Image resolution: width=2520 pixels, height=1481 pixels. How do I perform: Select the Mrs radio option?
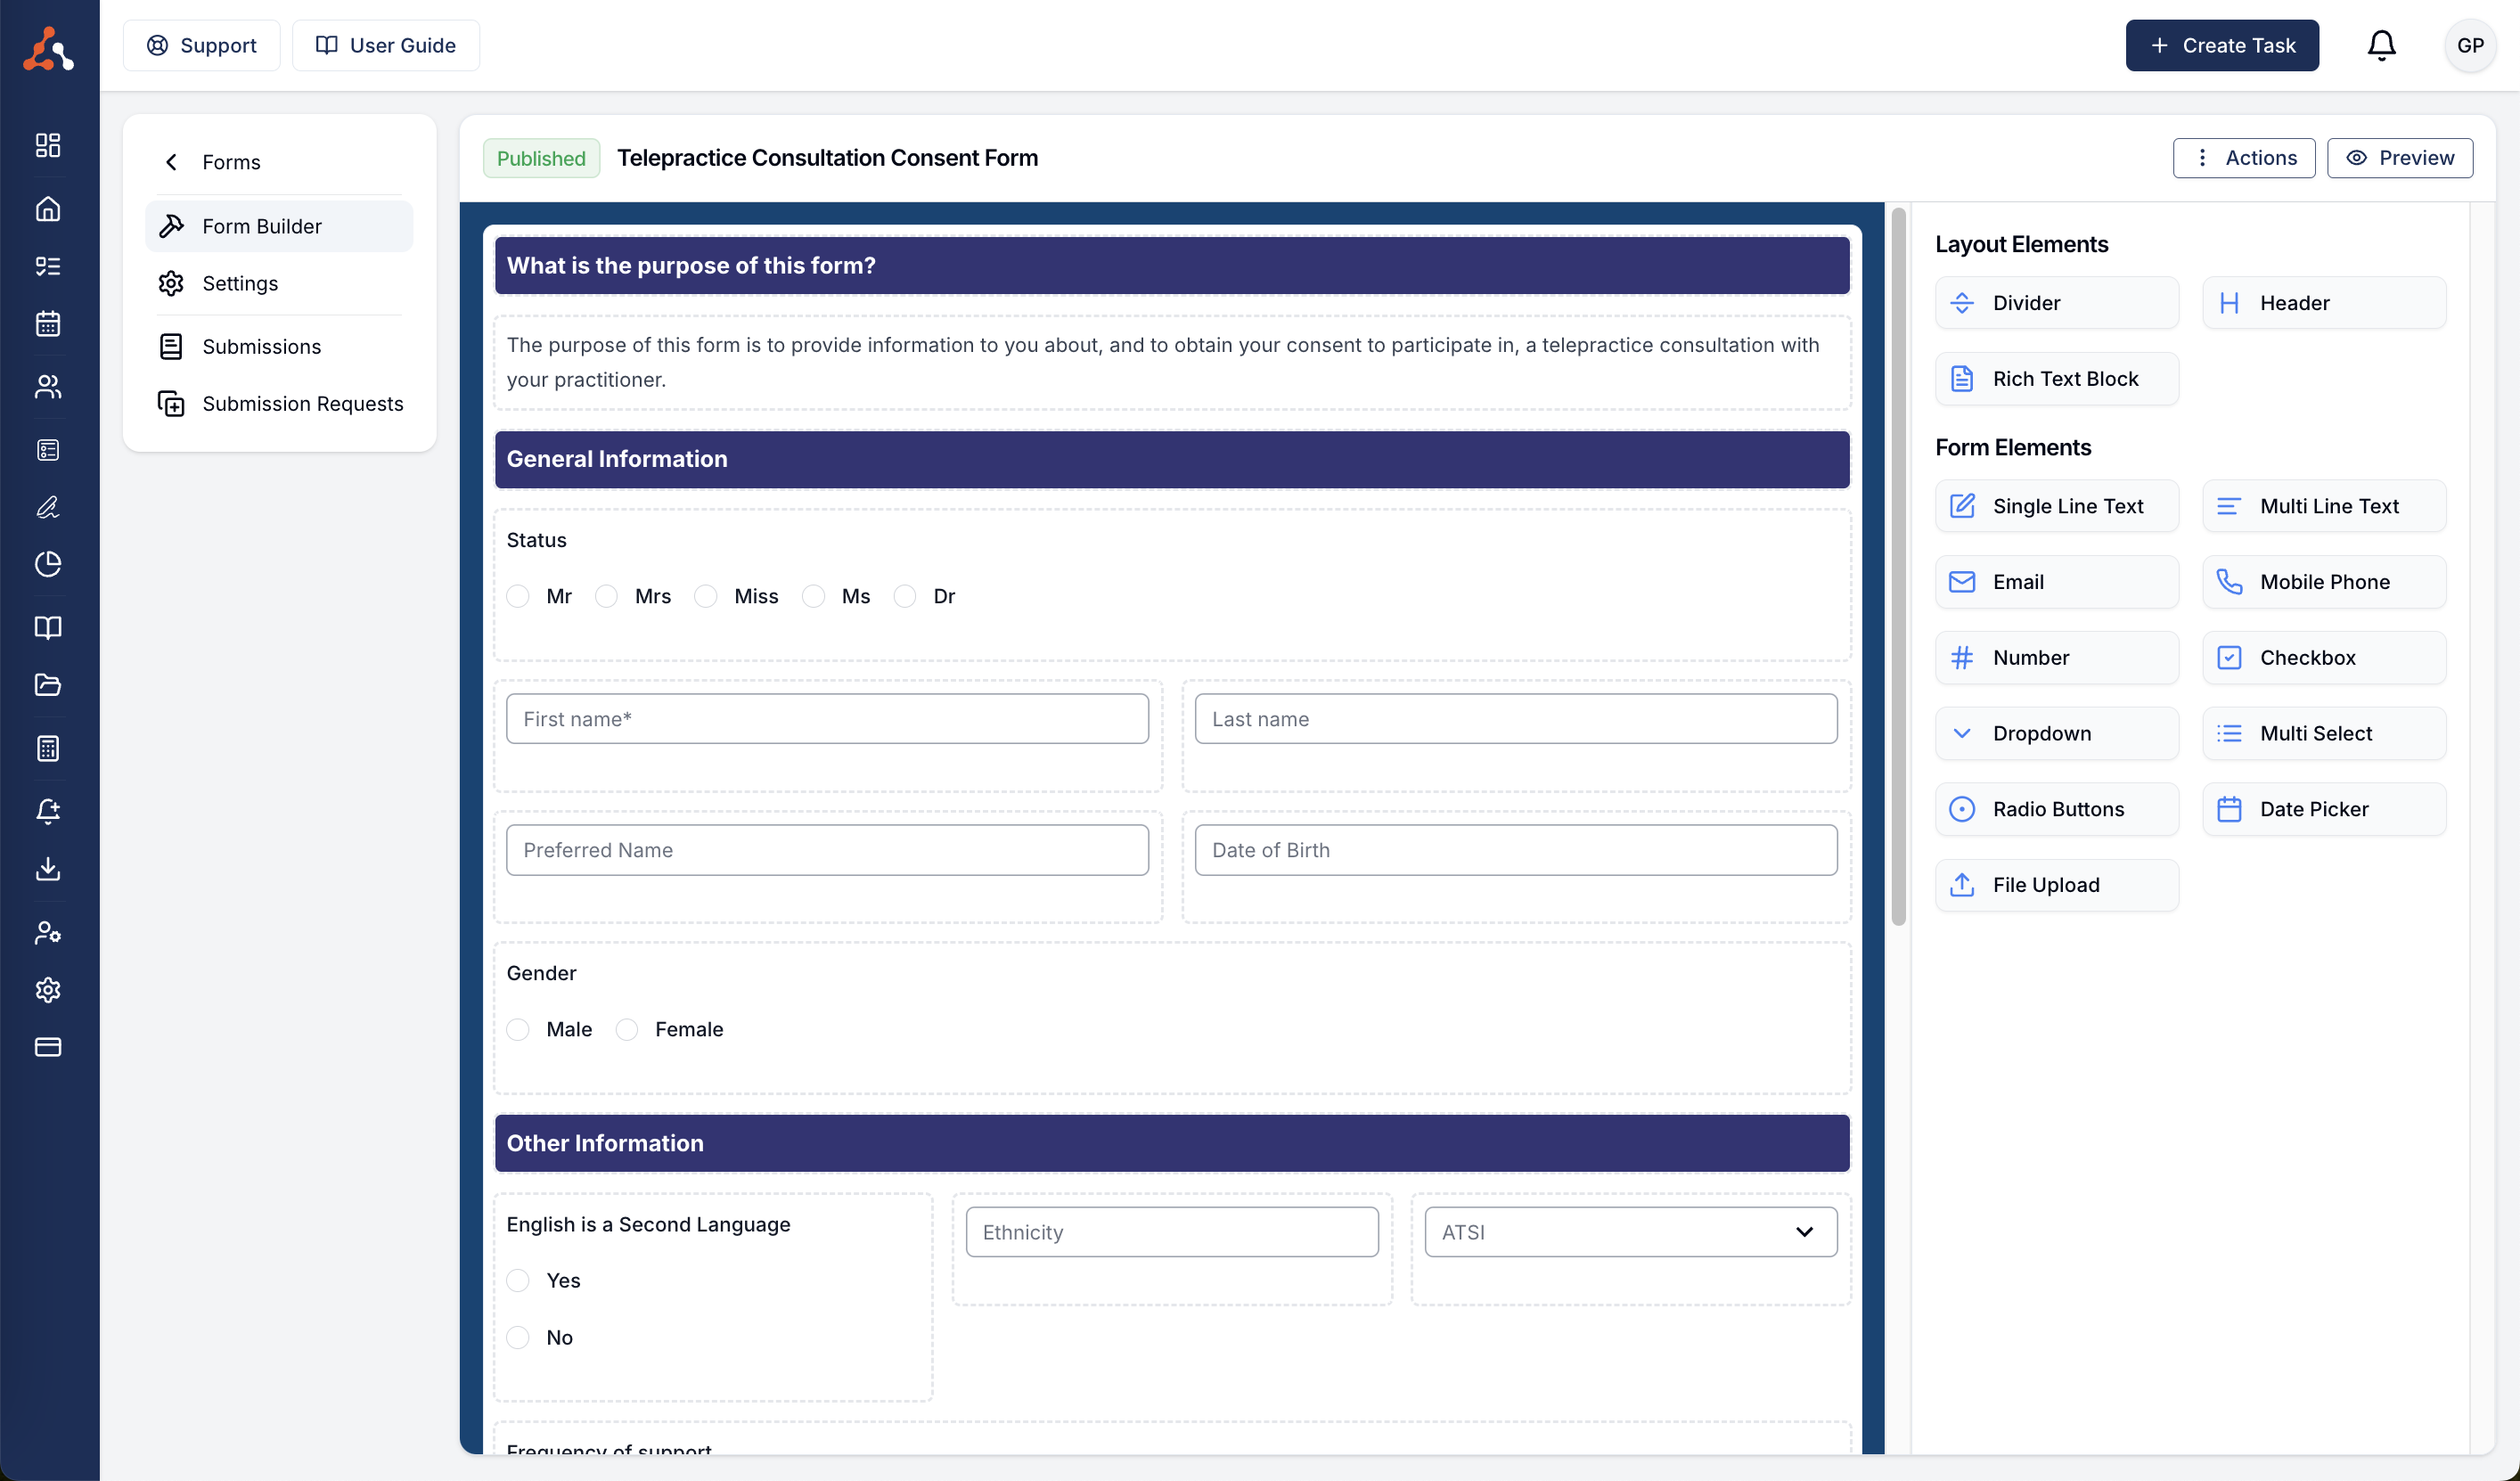(606, 597)
